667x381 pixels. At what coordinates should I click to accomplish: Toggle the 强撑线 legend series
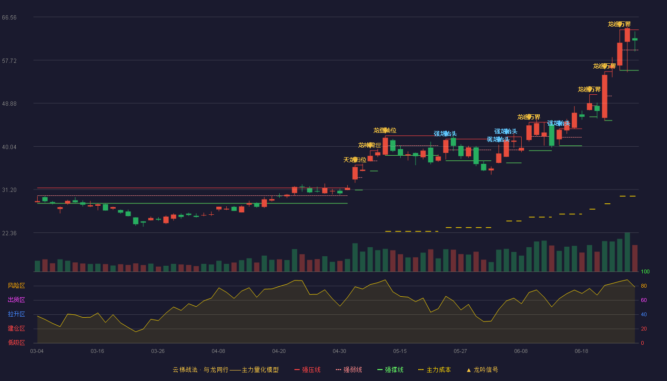pos(390,370)
